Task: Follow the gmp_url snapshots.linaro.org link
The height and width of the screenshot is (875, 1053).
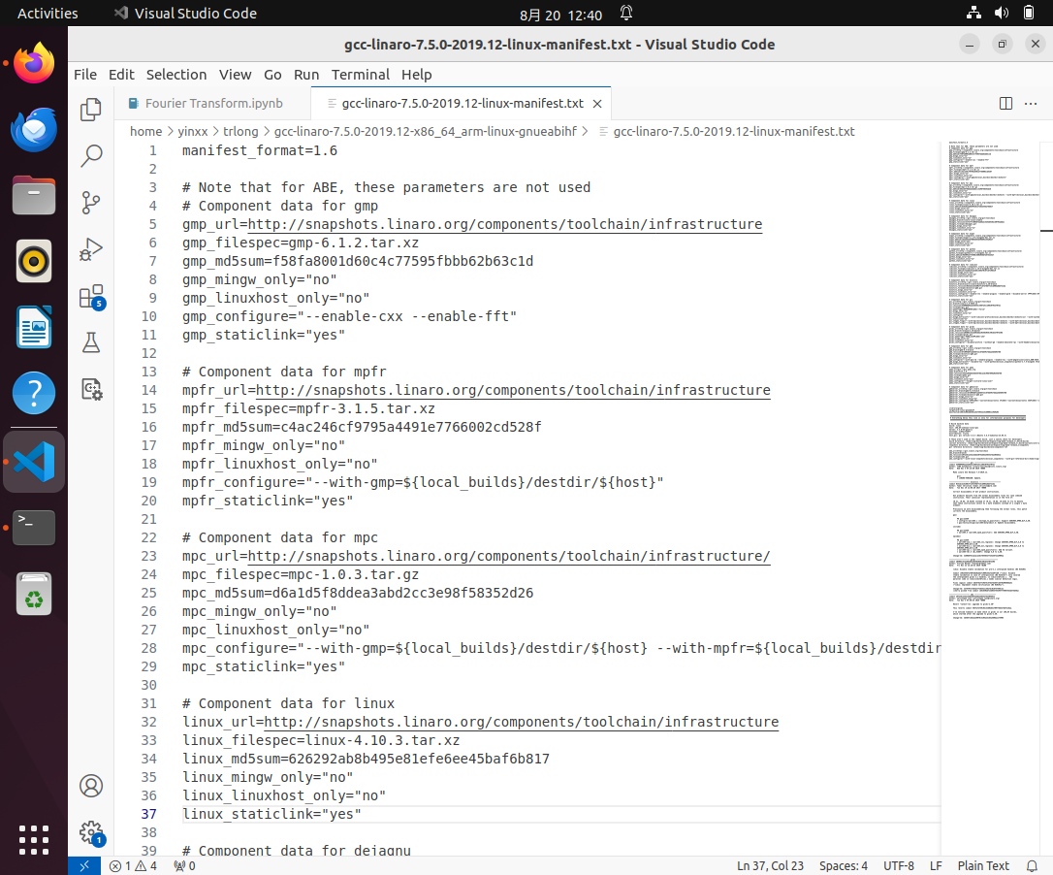Action: click(505, 224)
